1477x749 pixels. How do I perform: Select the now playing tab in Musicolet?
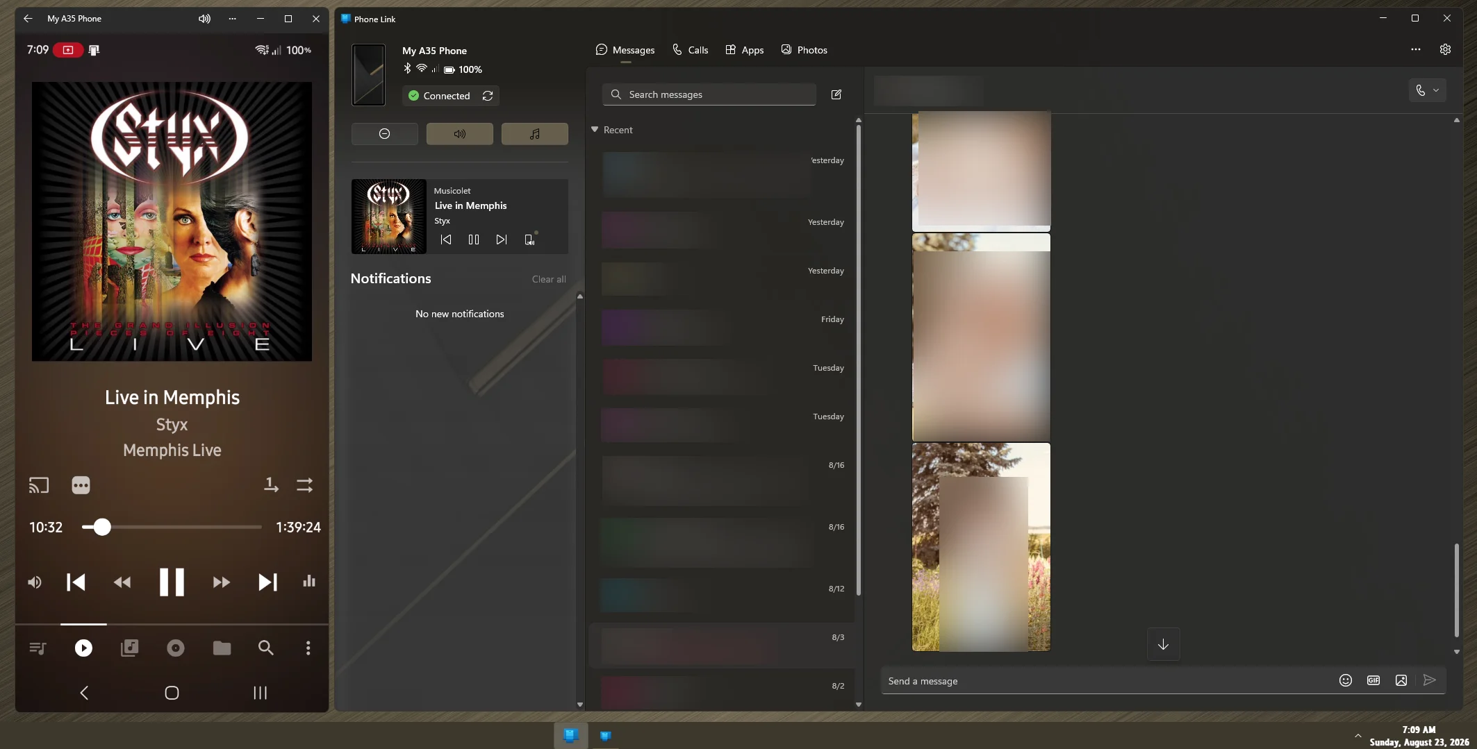tap(83, 648)
